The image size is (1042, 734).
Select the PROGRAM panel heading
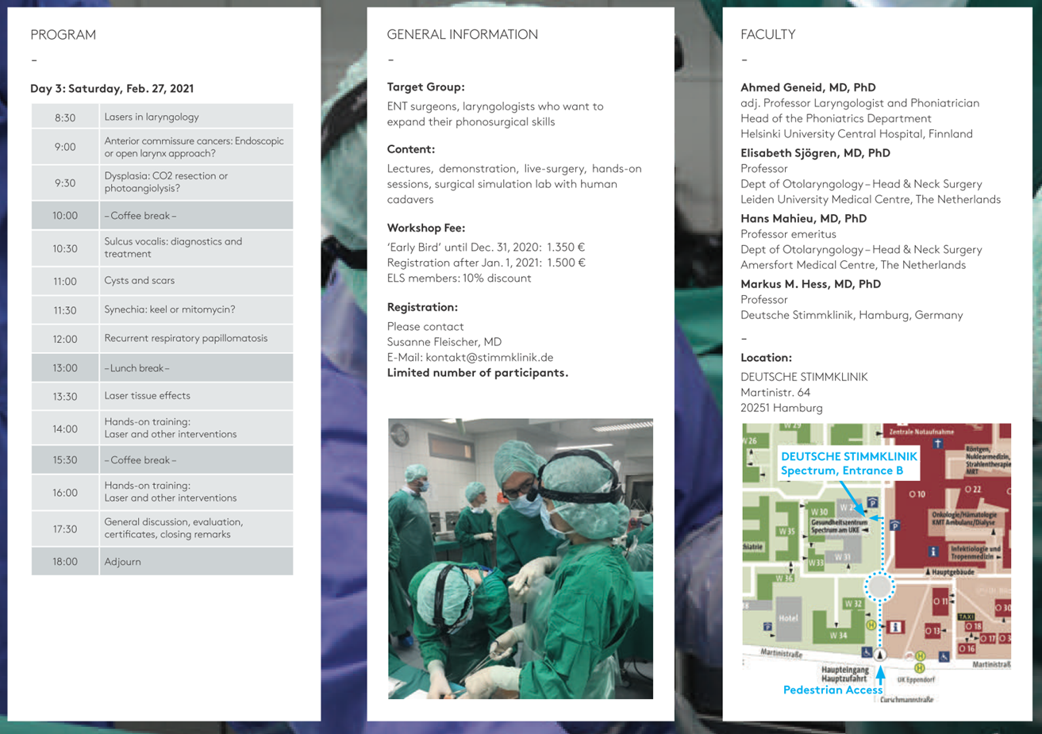[x=63, y=35]
